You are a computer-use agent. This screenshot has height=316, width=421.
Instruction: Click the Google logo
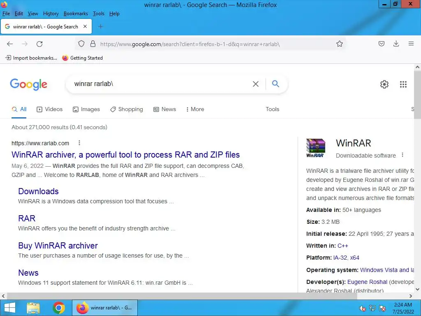pyautogui.click(x=28, y=84)
